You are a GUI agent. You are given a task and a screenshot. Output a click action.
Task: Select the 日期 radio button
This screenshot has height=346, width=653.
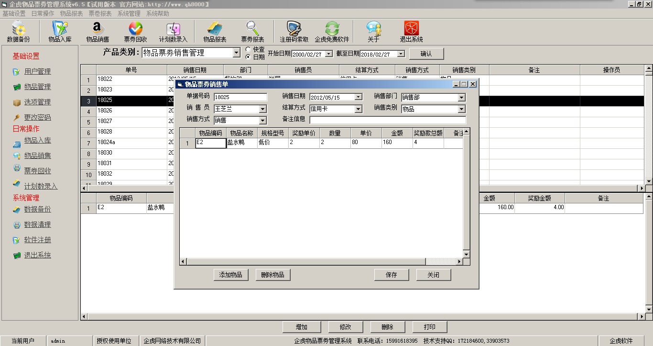[248, 57]
